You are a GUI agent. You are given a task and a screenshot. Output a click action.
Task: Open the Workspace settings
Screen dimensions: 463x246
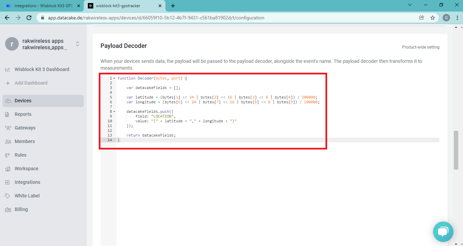26,169
